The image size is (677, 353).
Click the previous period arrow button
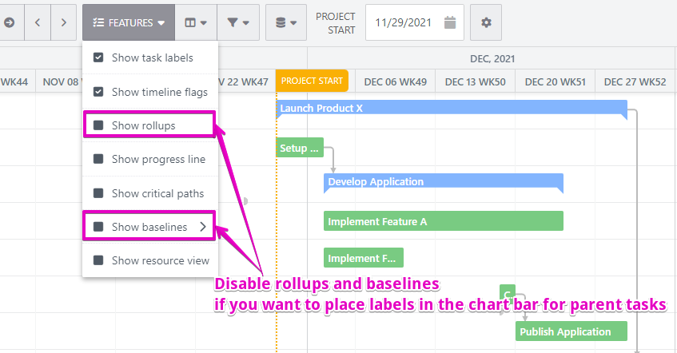pos(37,23)
